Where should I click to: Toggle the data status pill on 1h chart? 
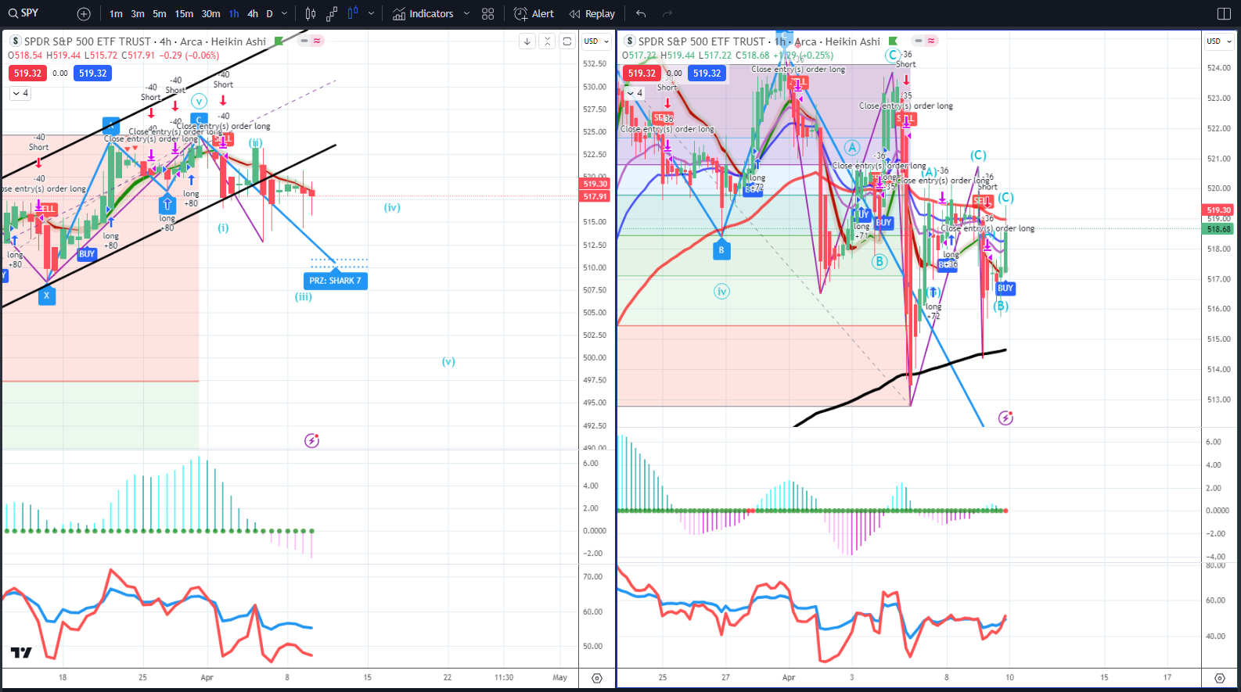point(925,41)
